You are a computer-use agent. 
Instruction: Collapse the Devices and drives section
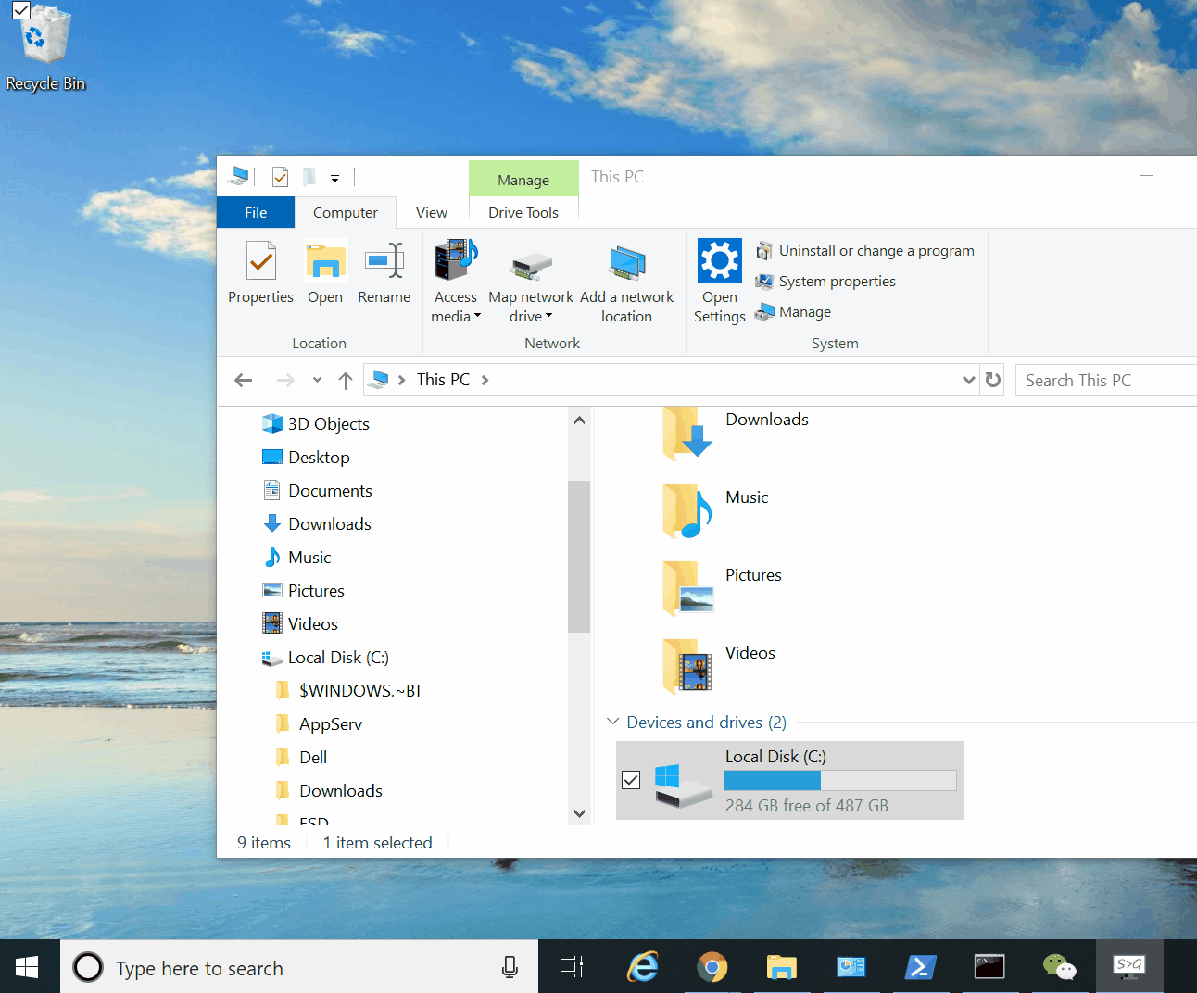[x=612, y=722]
